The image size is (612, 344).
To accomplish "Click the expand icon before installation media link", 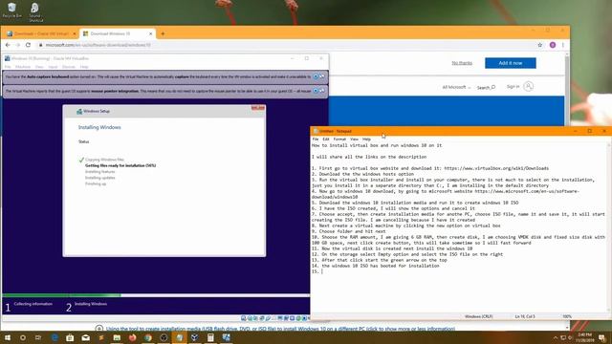I will pyautogui.click(x=99, y=329).
